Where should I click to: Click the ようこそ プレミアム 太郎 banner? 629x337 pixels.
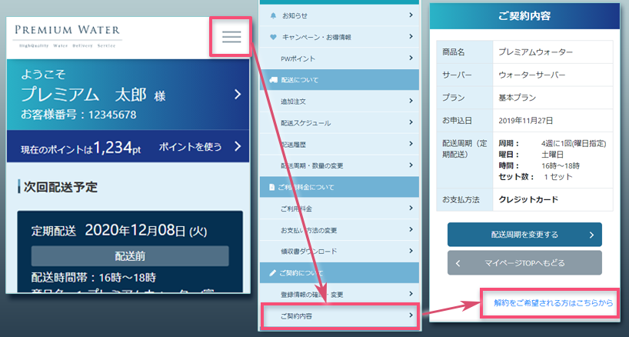pos(128,95)
